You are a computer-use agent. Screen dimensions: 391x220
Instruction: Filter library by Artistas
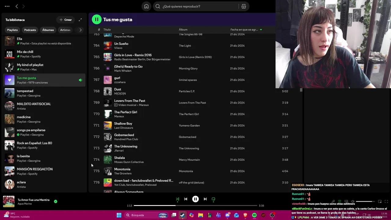click(65, 30)
